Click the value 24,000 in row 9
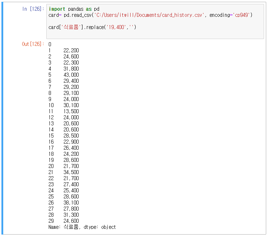268x236 pixels. coord(71,99)
